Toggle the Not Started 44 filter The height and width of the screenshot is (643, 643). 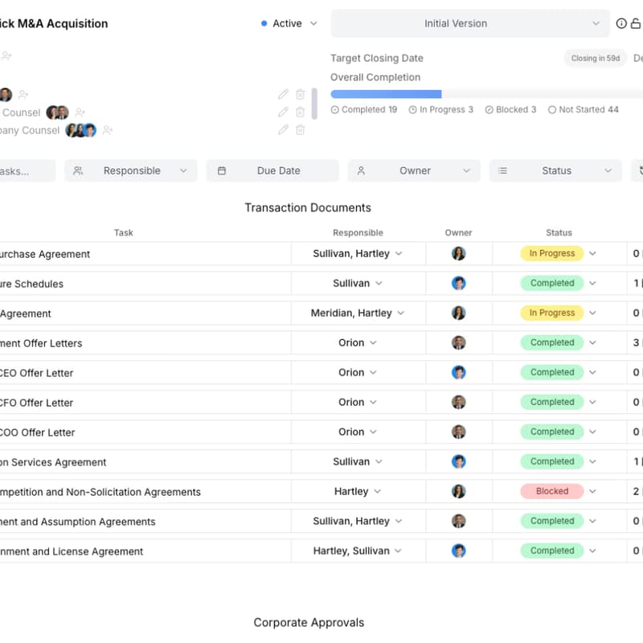[x=583, y=109]
